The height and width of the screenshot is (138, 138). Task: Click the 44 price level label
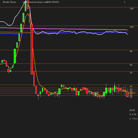point(131,86)
